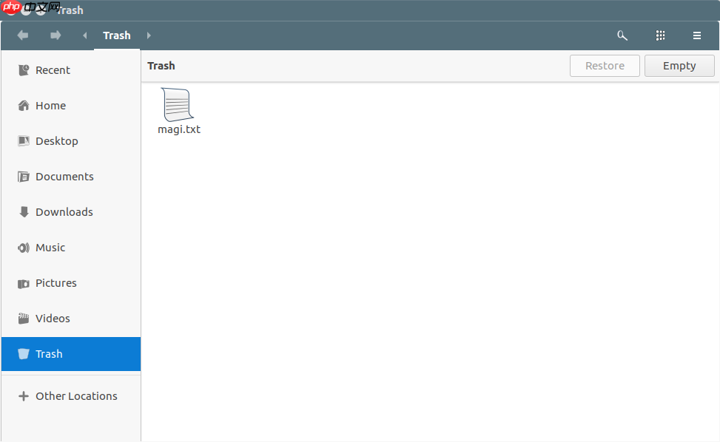The height and width of the screenshot is (442, 720).
Task: Expand Other Locations with the plus icon
Action: click(24, 396)
